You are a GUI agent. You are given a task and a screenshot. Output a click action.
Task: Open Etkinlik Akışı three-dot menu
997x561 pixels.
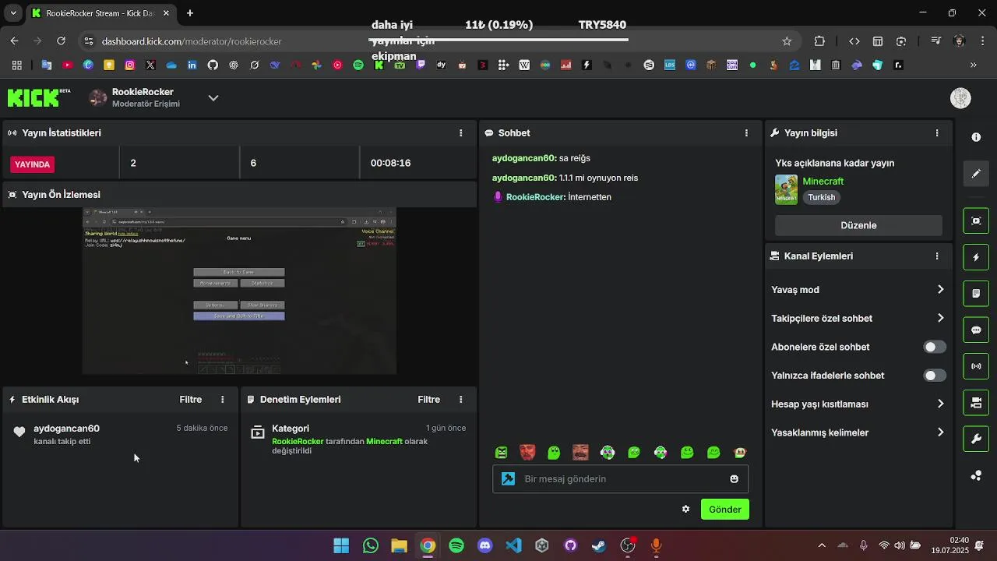[x=223, y=400]
